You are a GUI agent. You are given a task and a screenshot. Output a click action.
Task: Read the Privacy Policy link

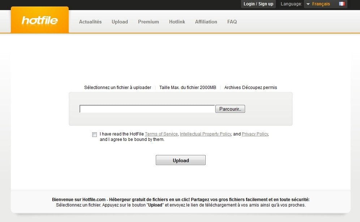pos(255,134)
